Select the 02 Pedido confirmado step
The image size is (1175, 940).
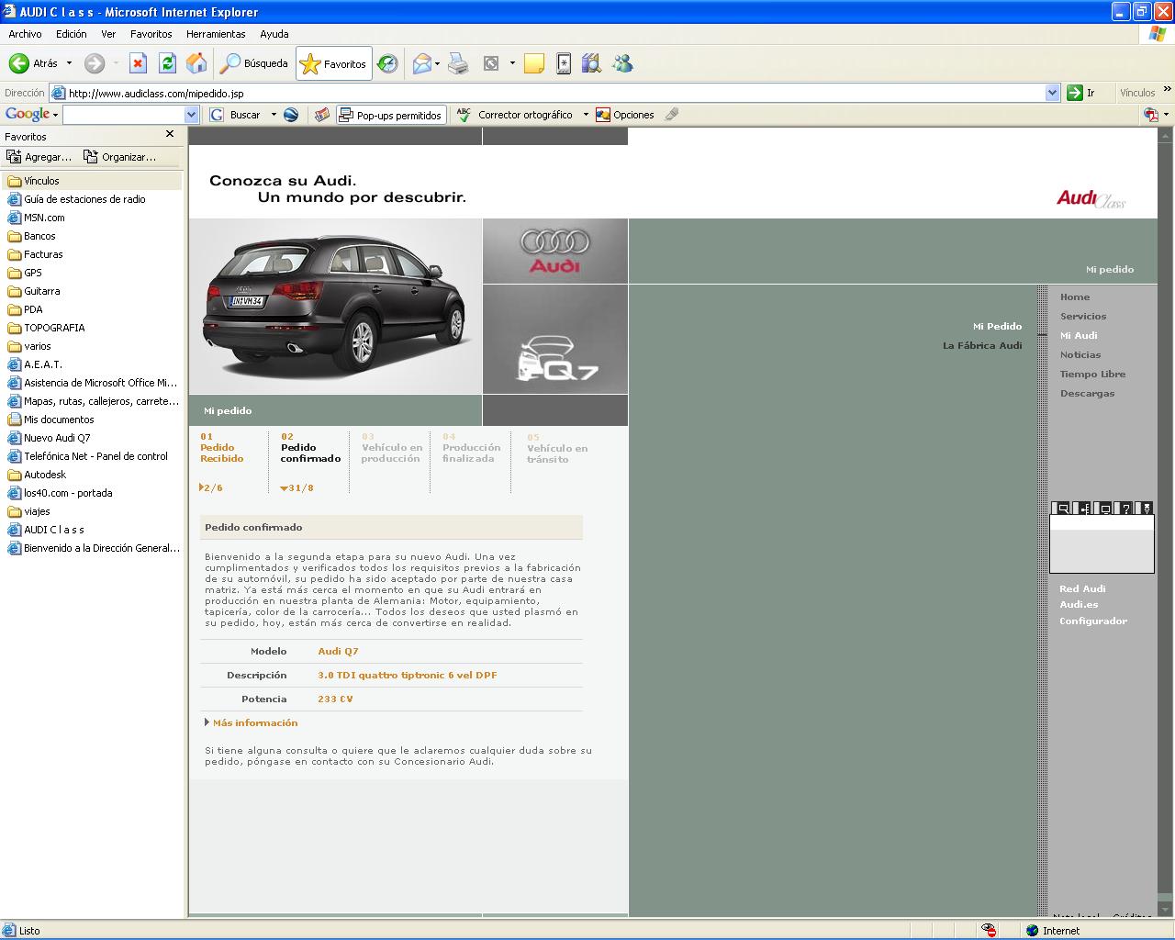click(310, 448)
